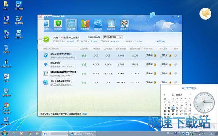Open 计算机 desktop icon
Image resolution: width=218 pixels, height=136 pixels.
(x=6, y=20)
